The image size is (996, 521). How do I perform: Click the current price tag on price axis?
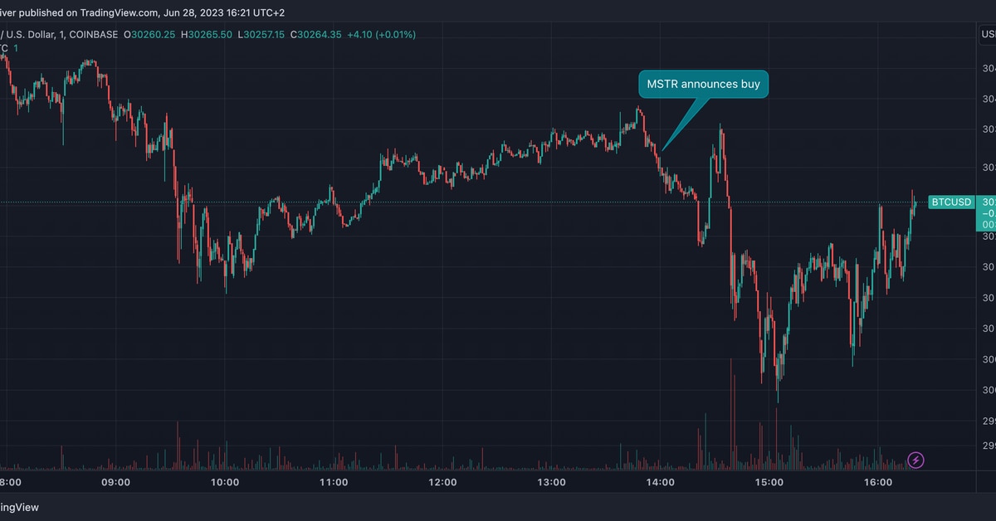pos(988,213)
